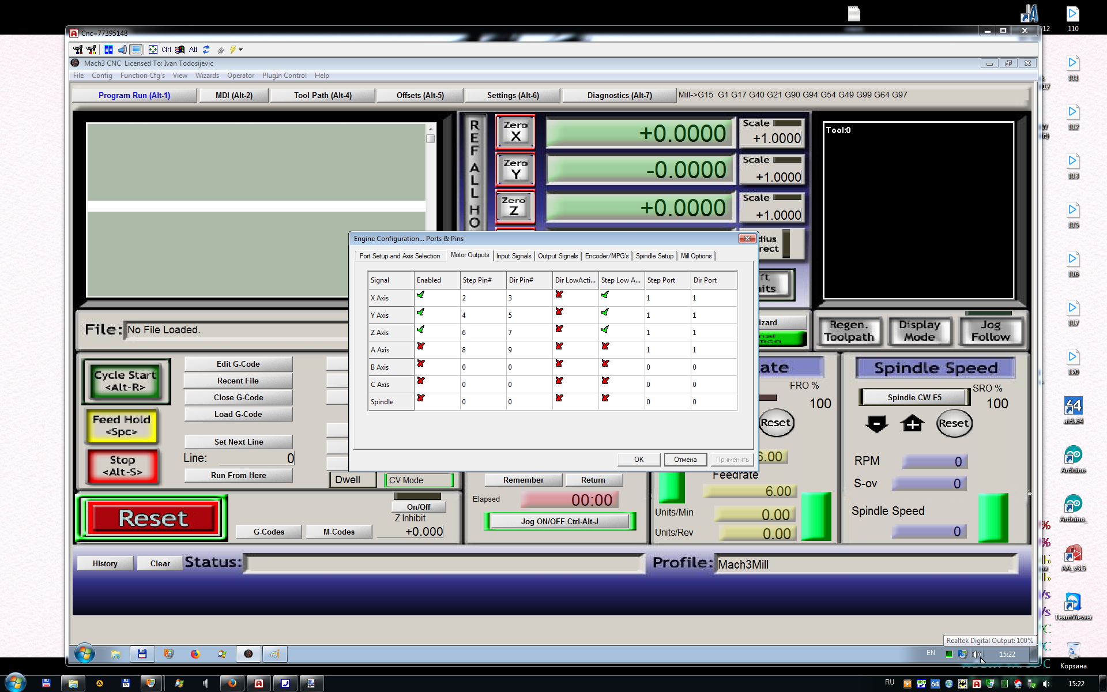This screenshot has width=1107, height=692.
Task: Click the X Scale value field
Action: pos(776,138)
